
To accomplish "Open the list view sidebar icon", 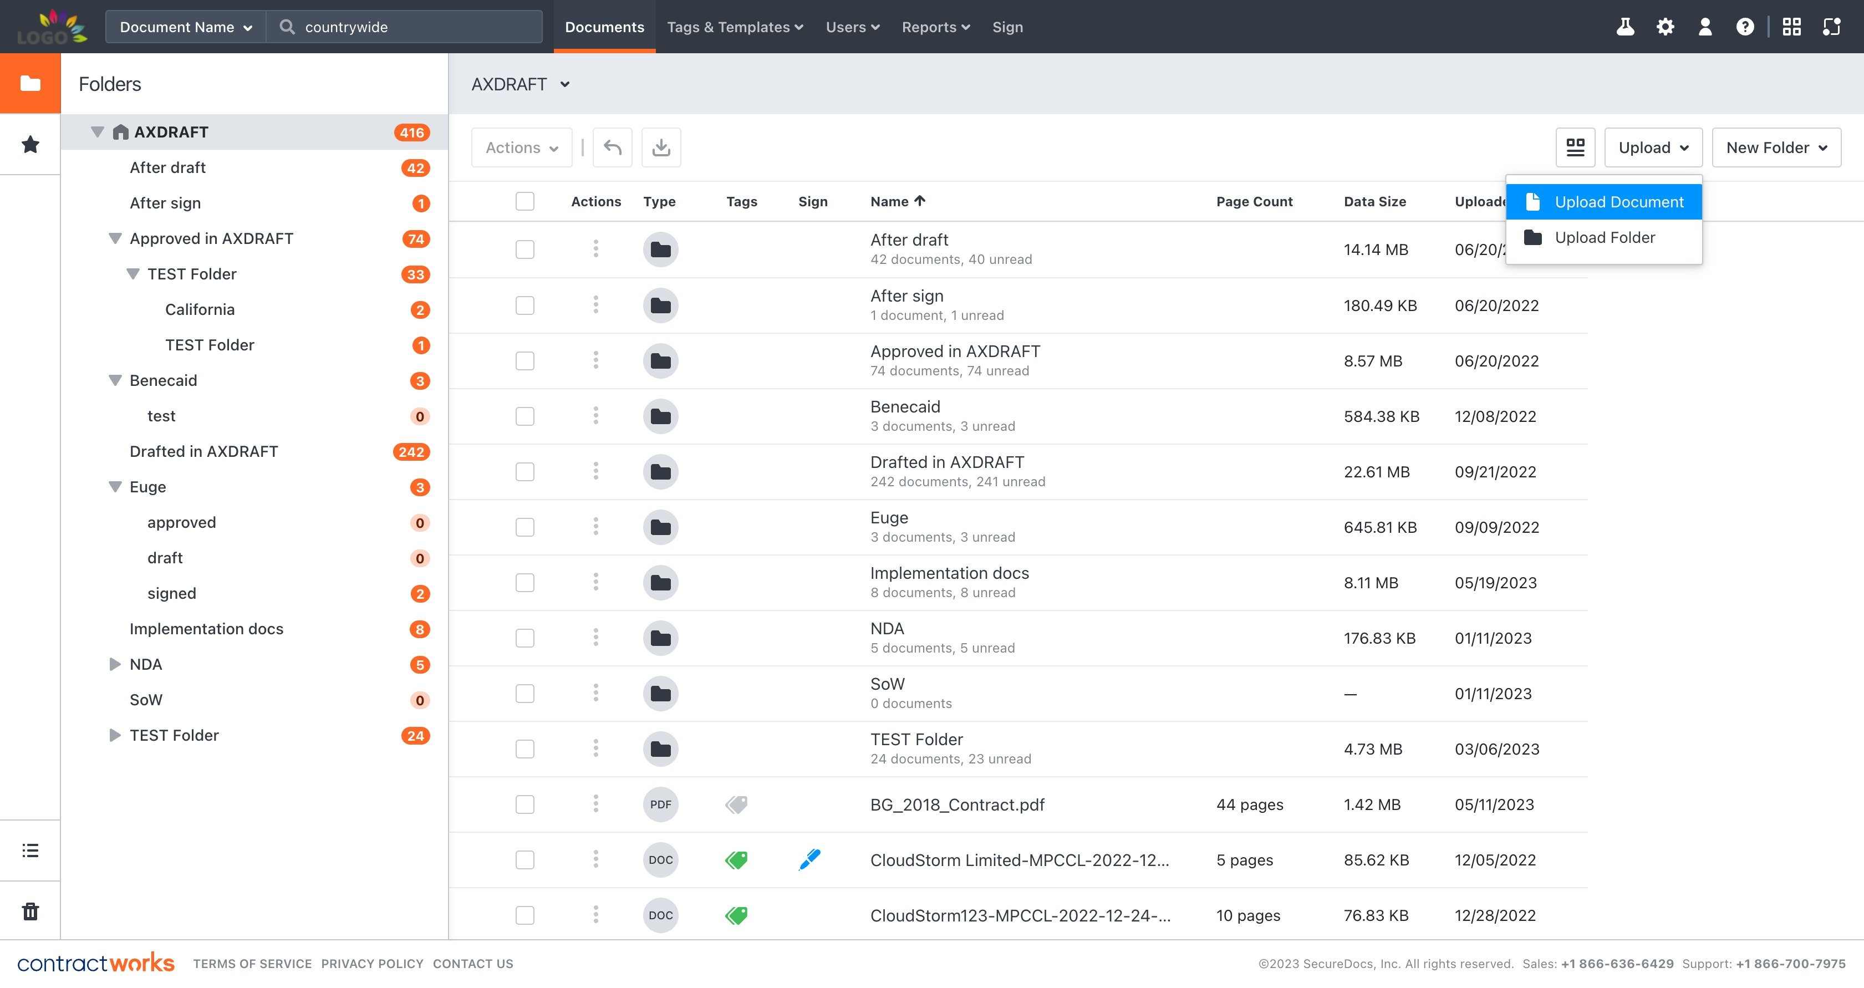I will pos(30,851).
